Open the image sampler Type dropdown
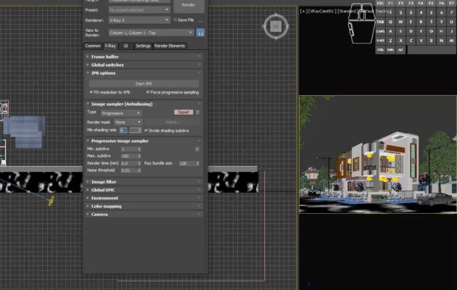 (123, 113)
